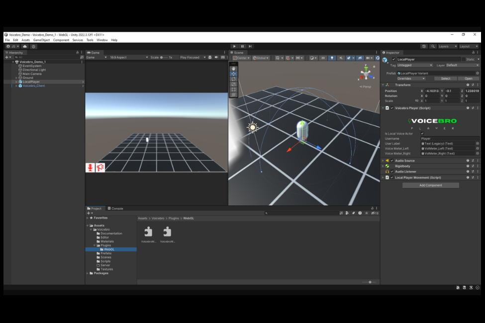Click the Pause button in the toolbar

click(x=243, y=46)
